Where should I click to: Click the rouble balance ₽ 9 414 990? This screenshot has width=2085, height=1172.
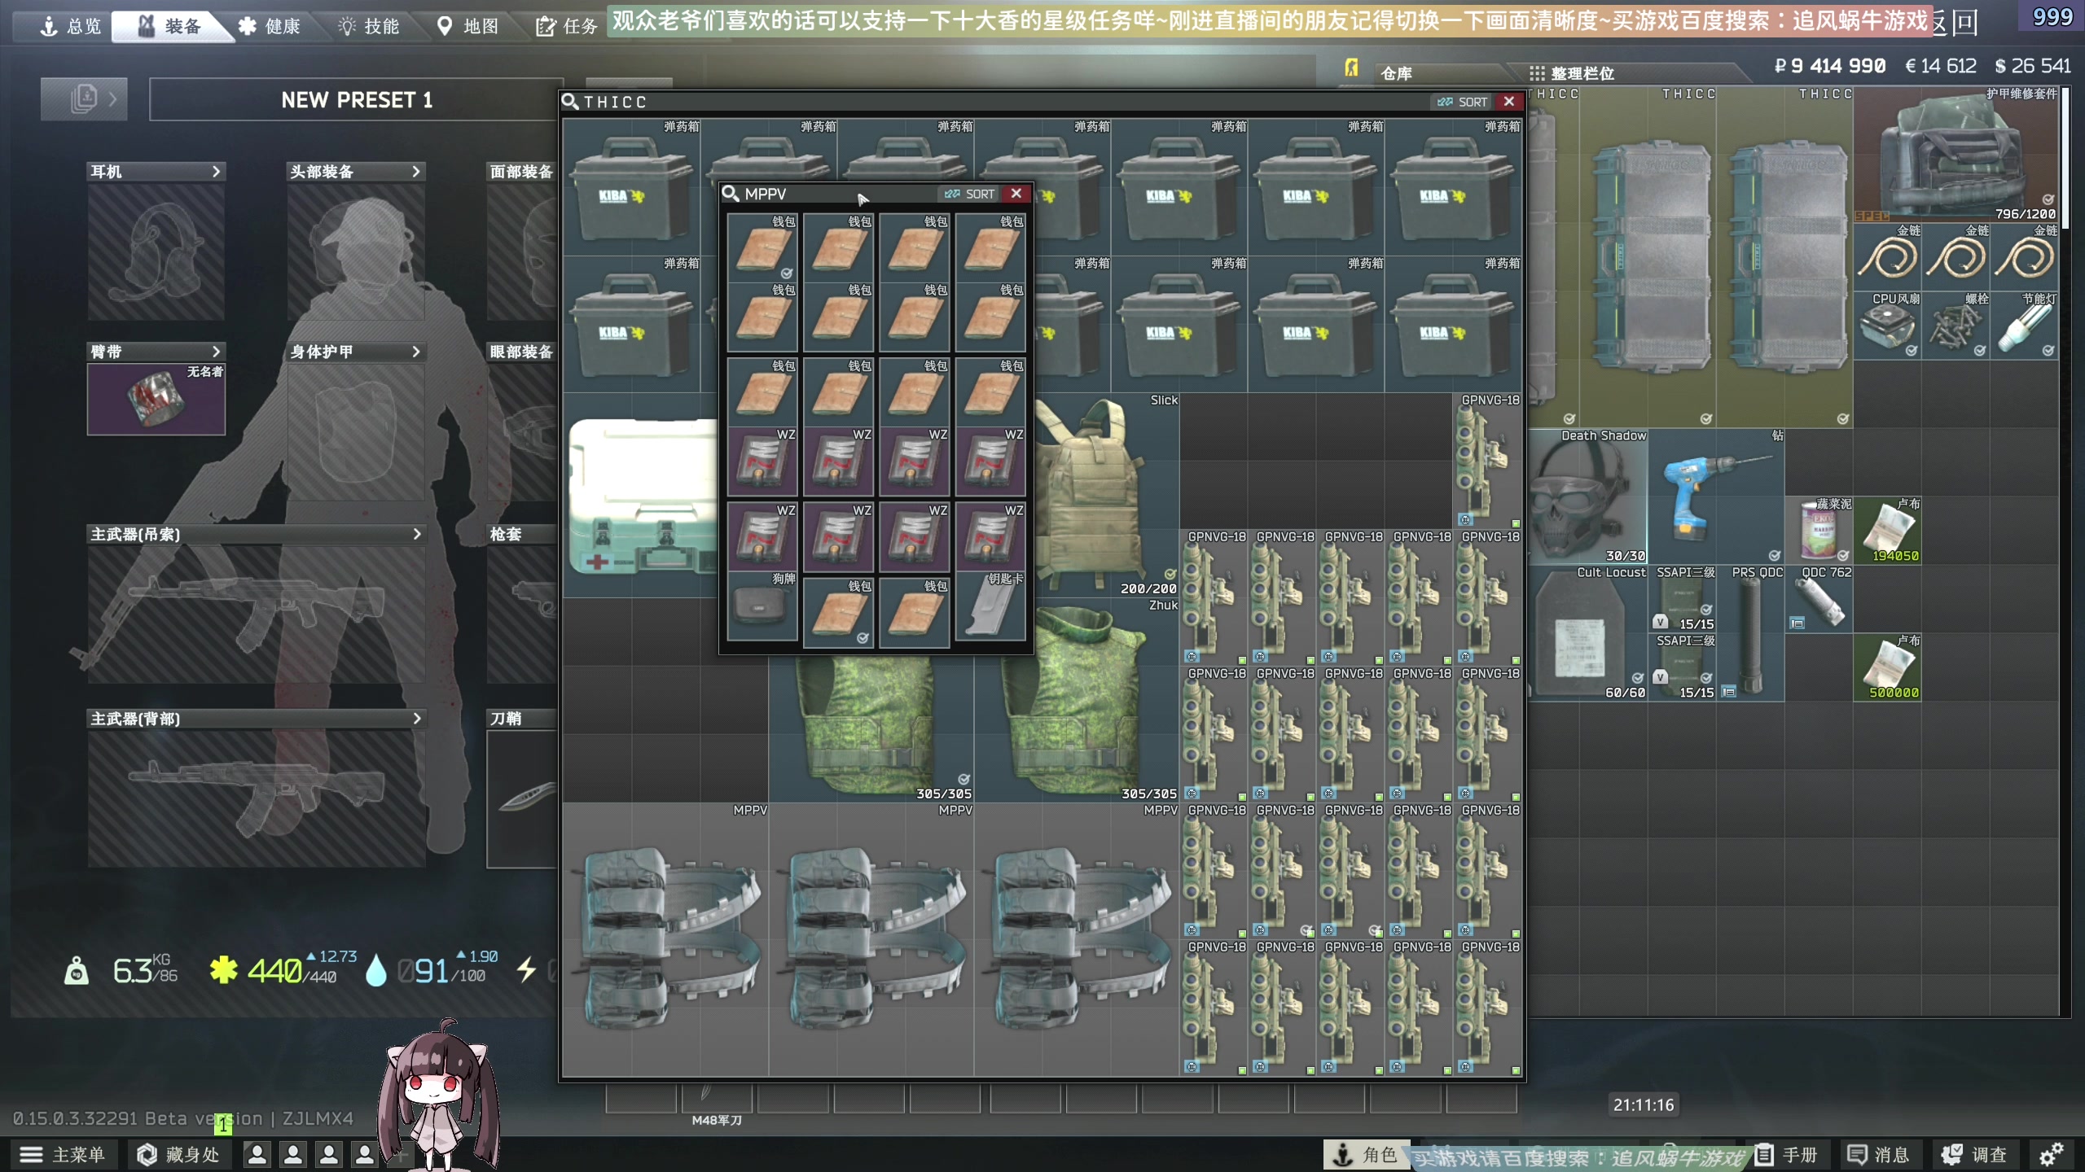coord(1830,66)
